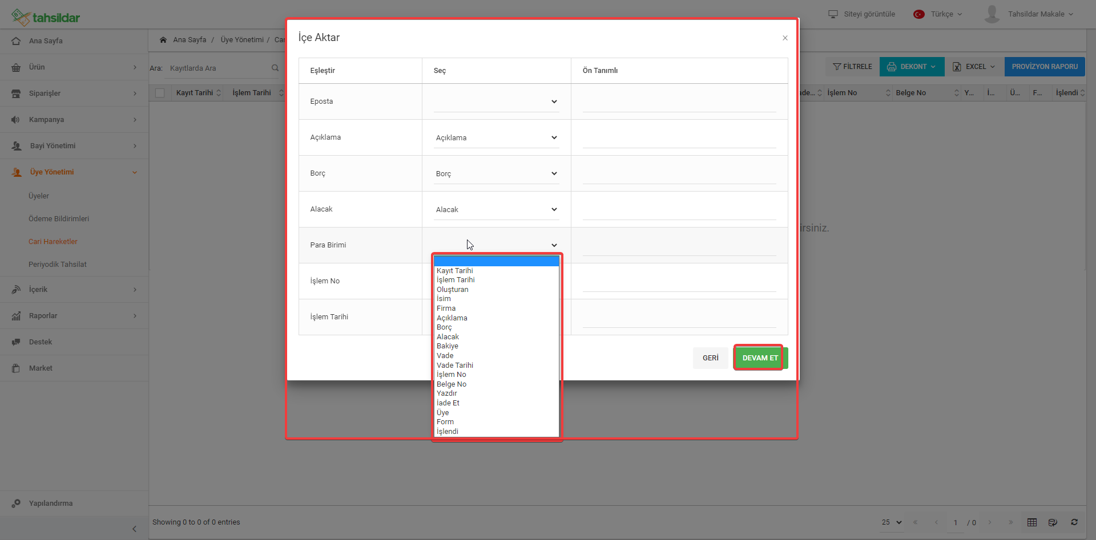Choose İşlendi from the list
1096x540 pixels.
(x=496, y=432)
